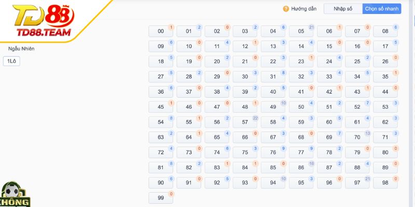Select number 86 in the grid
The height and width of the screenshot is (207, 415).
tap(301, 168)
